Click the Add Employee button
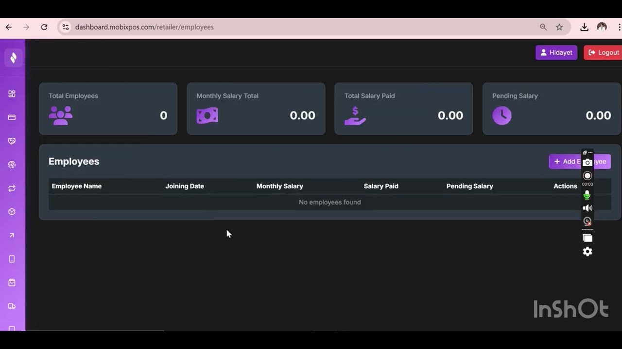Image resolution: width=622 pixels, height=349 pixels. tap(580, 161)
